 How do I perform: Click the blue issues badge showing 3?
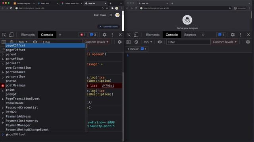click(93, 35)
